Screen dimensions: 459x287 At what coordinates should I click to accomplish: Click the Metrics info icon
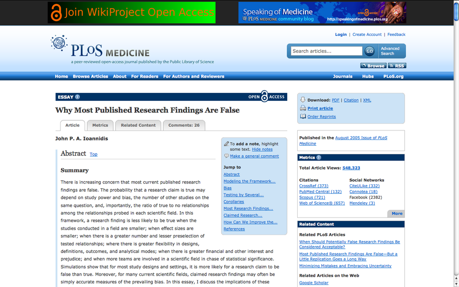(x=319, y=157)
